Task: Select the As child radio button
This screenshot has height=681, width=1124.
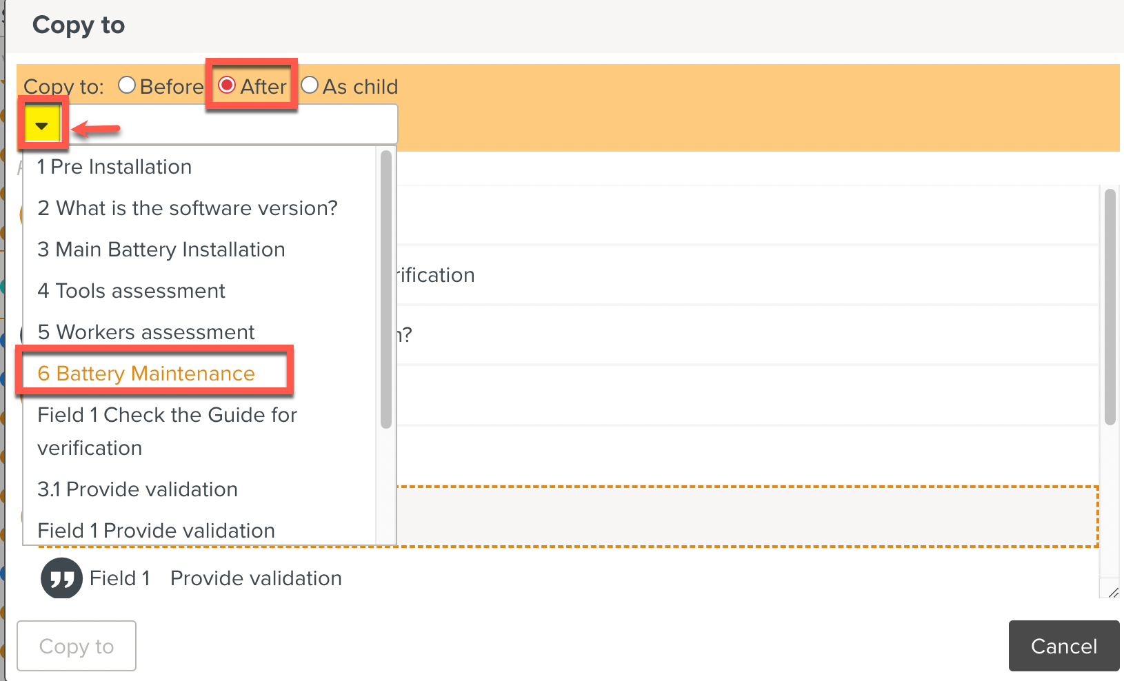Action: click(x=310, y=85)
